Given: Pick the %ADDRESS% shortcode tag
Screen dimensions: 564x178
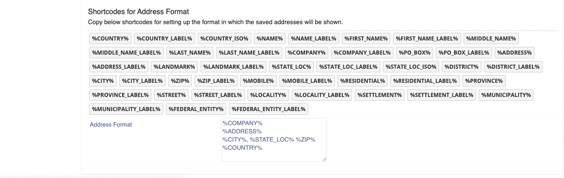Looking at the screenshot, I should [x=514, y=53].
